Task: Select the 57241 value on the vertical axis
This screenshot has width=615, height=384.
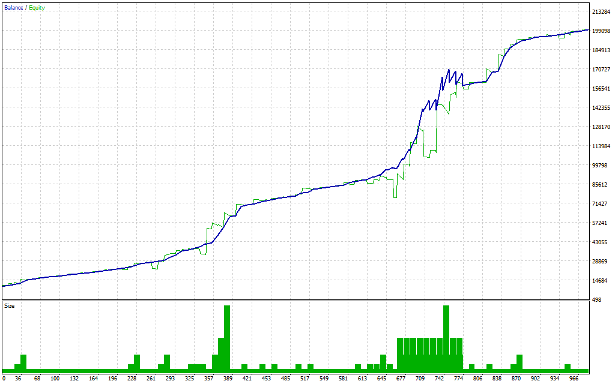Action: 601,223
